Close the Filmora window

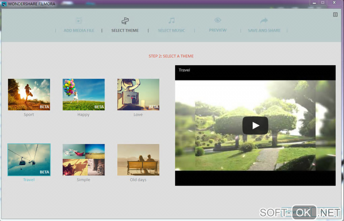coord(334,3)
